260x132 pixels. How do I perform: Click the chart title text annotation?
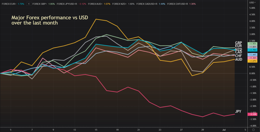[50, 20]
